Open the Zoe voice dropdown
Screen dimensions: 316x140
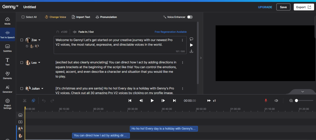pos(39,40)
